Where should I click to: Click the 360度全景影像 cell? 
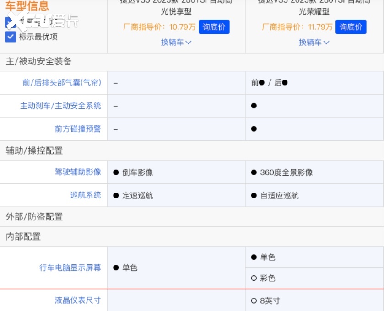pyautogui.click(x=314, y=172)
